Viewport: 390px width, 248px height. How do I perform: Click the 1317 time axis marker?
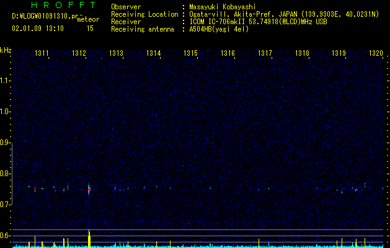click(265, 53)
